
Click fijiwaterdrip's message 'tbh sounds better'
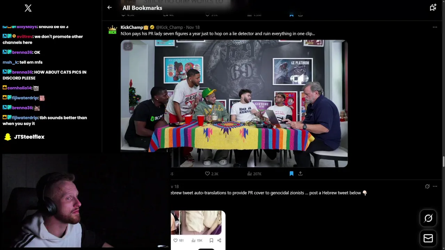[45, 120]
